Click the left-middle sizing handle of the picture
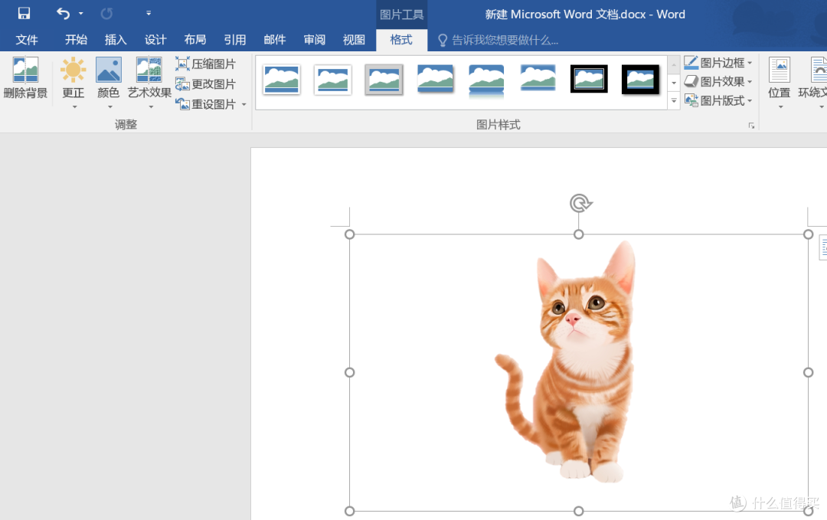 [x=350, y=372]
